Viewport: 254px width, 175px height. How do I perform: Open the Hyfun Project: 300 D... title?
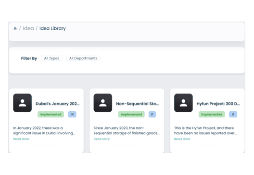click(x=218, y=104)
